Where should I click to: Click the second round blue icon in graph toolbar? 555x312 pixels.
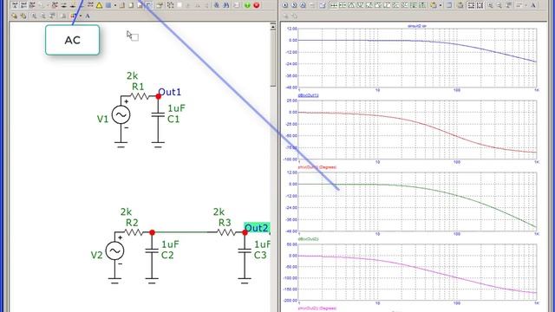[x=294, y=5]
